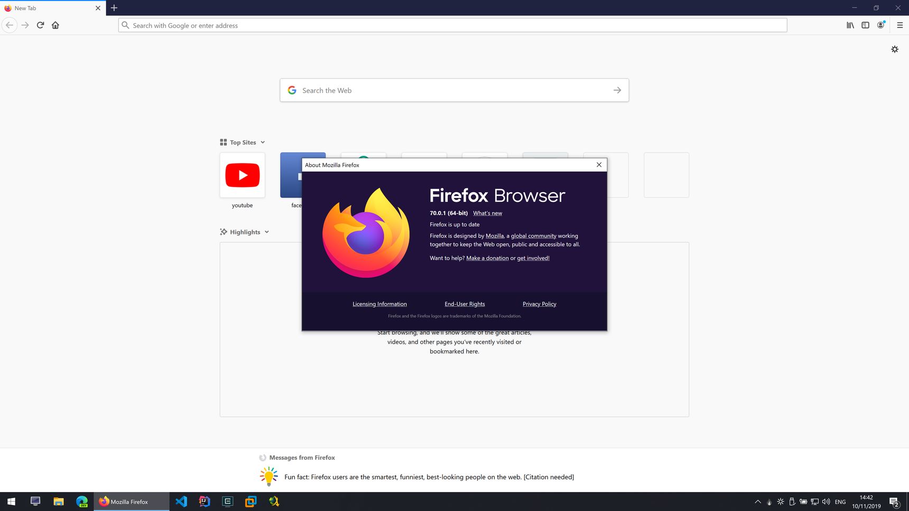Click the brightness sun tray icon
The image size is (909, 511).
[781, 502]
